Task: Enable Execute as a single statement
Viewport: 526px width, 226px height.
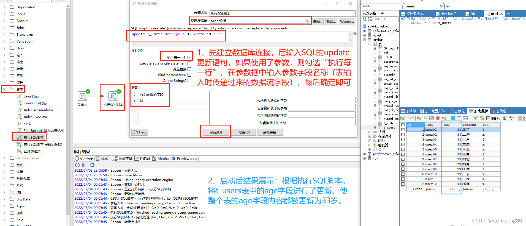Action: point(189,63)
